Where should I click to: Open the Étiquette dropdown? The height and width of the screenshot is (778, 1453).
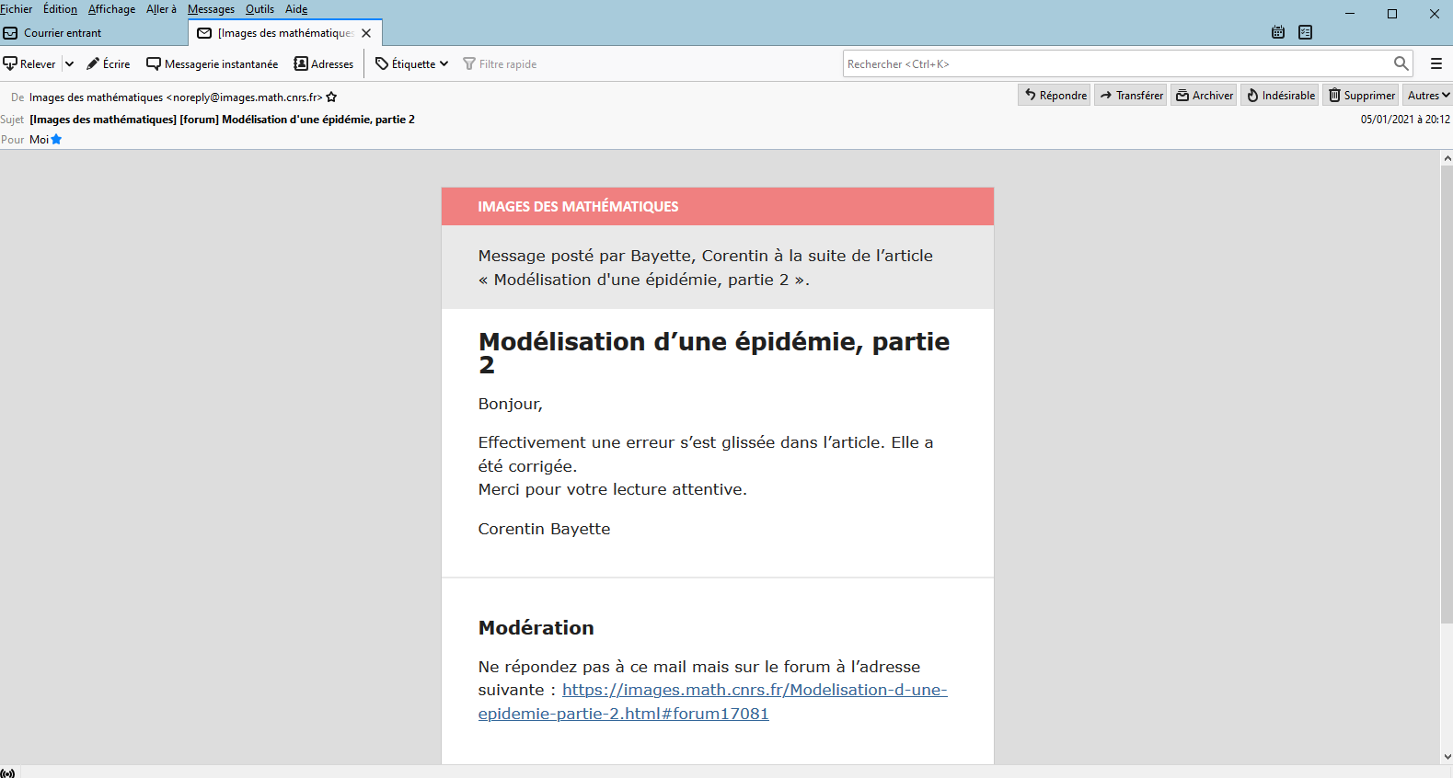(x=412, y=63)
